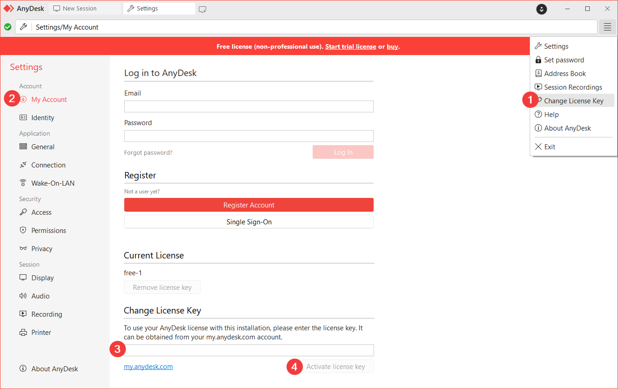The image size is (618, 389).
Task: Click the Session Recordings play icon in menu
Action: point(538,87)
